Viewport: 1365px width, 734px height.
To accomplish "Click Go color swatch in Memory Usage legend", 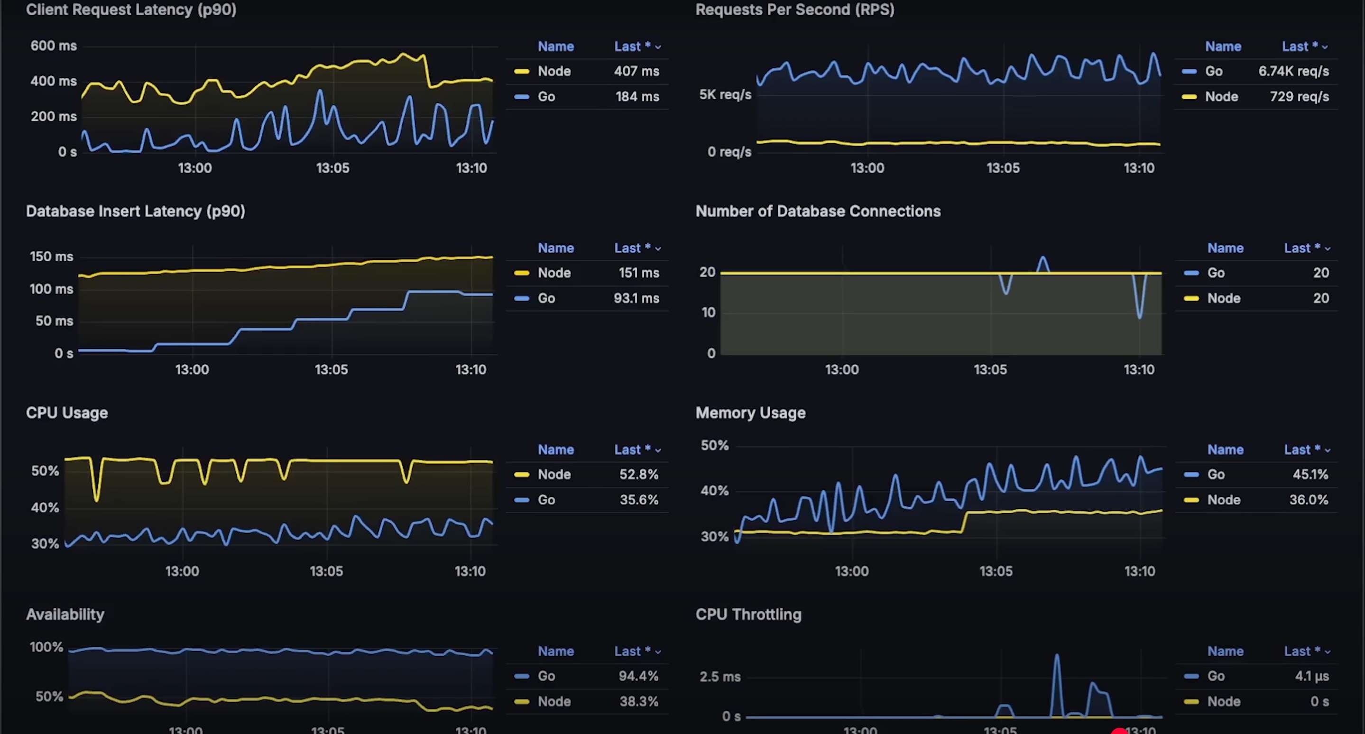I will [x=1191, y=475].
